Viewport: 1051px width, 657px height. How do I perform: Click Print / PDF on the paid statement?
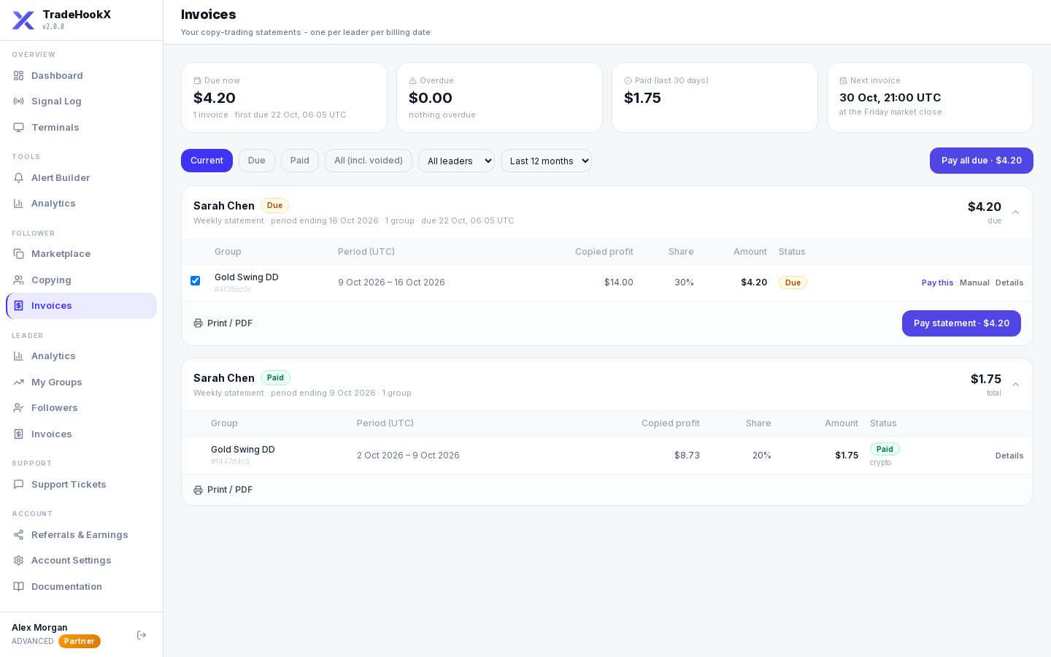(x=223, y=490)
